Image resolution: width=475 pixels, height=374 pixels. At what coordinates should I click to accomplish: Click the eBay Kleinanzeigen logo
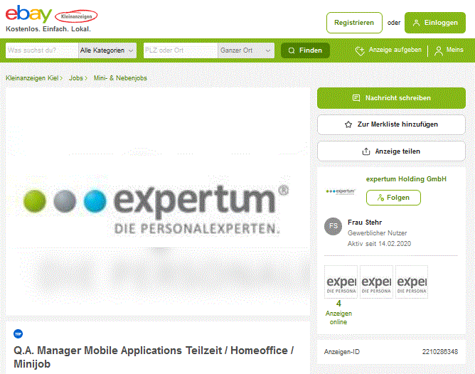click(x=51, y=14)
